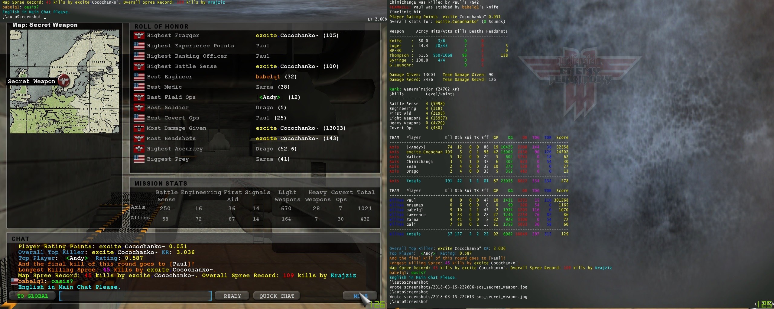The height and width of the screenshot is (309, 774).
Task: Click the Chimichanga row in Axis scoreboard
Action: point(479,162)
